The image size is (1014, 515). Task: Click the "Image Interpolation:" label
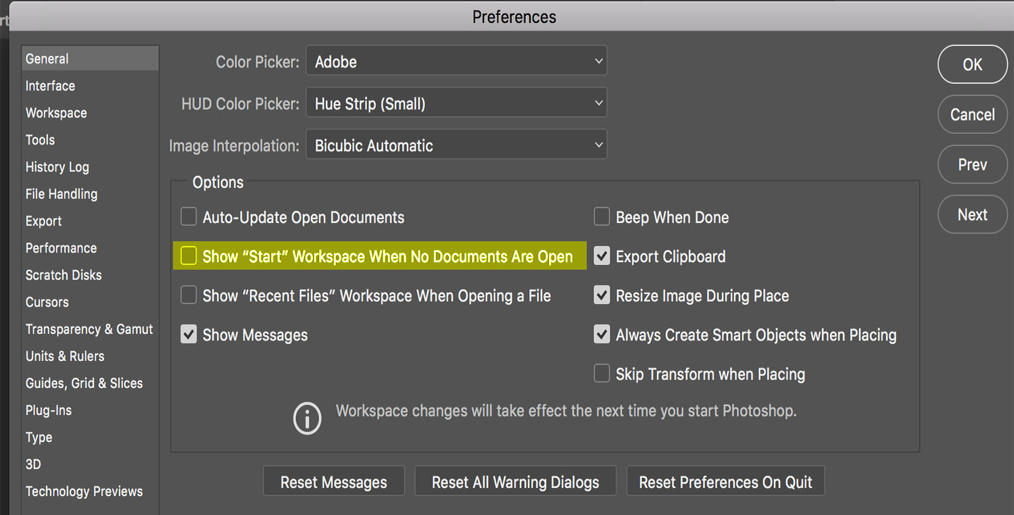pos(234,146)
